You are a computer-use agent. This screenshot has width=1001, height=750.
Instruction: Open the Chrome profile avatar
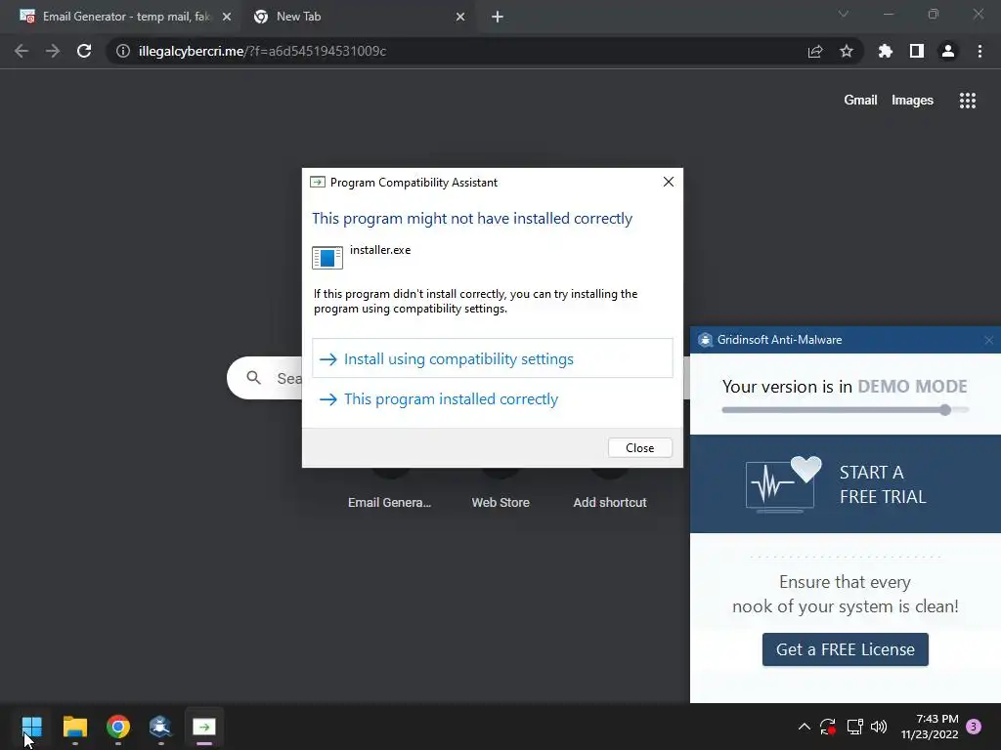(x=948, y=51)
